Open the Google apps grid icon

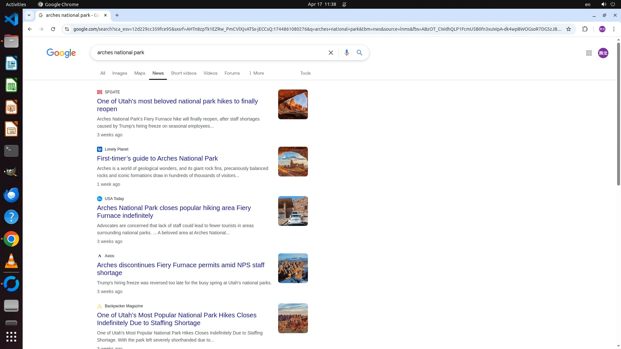coord(589,53)
